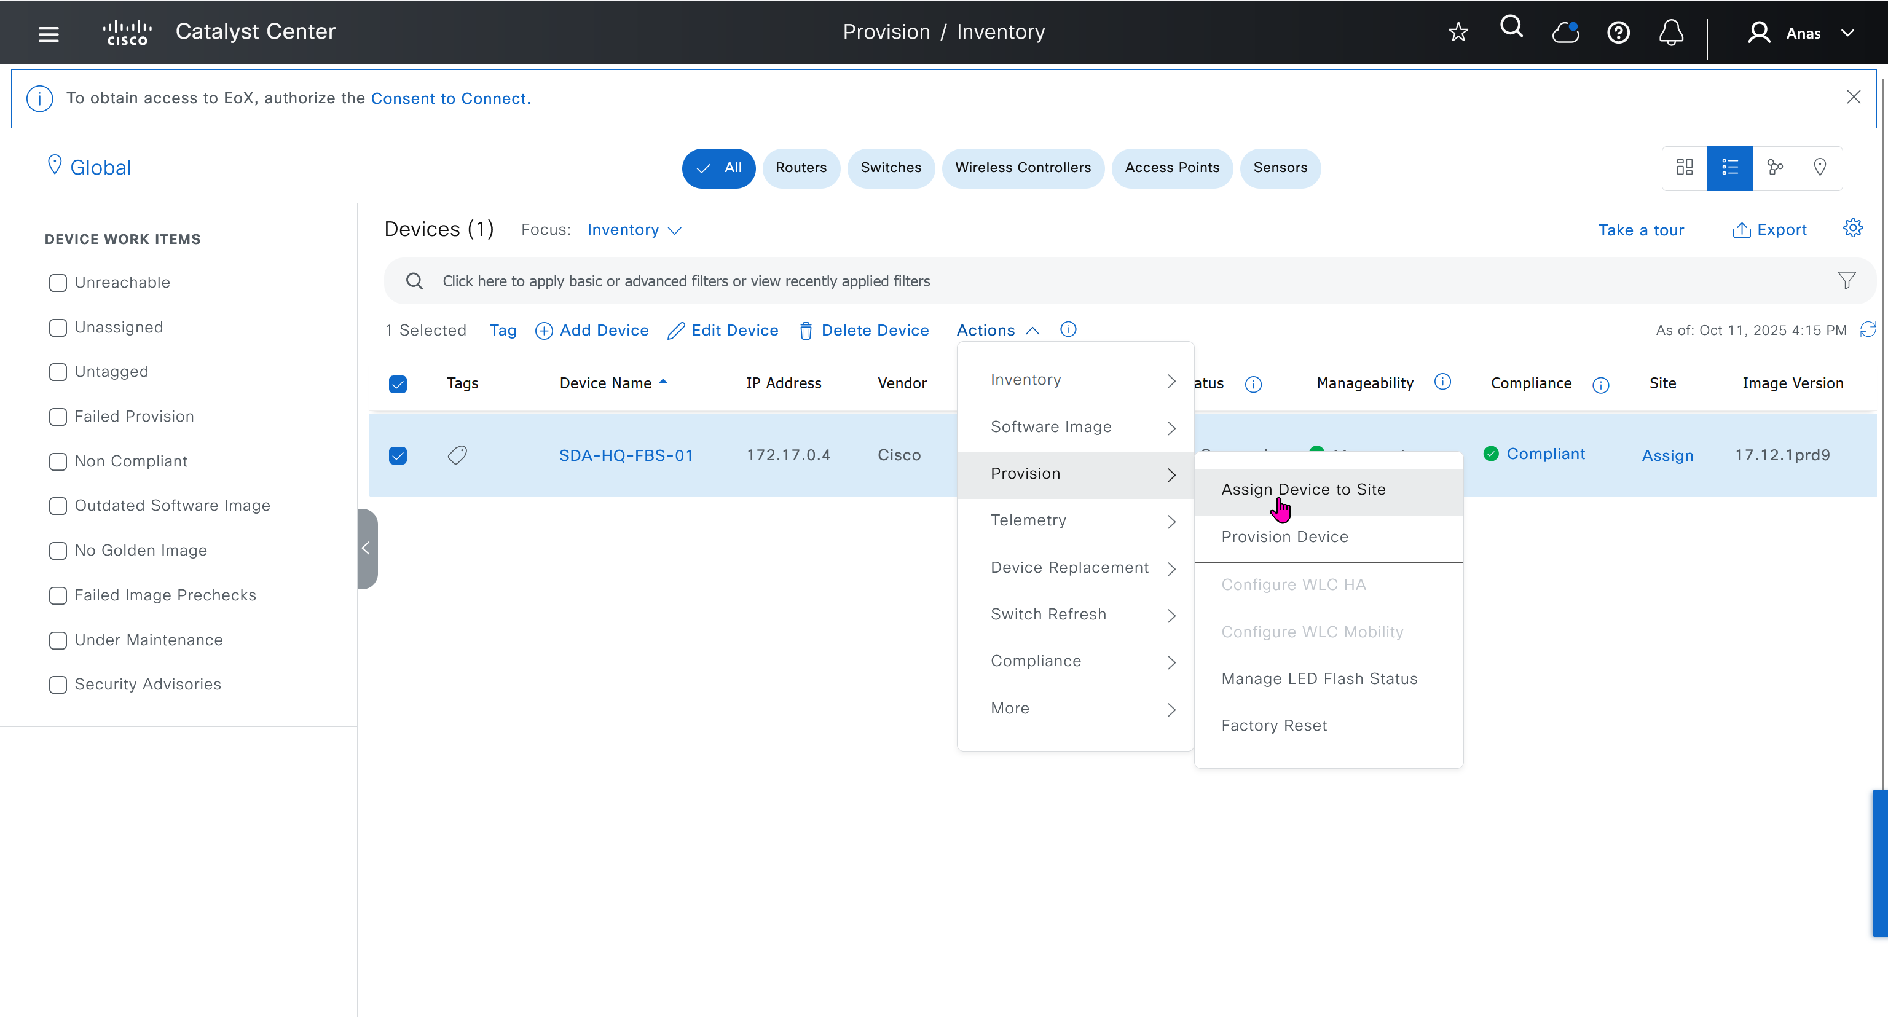Select Assign Device to Site

coord(1303,489)
